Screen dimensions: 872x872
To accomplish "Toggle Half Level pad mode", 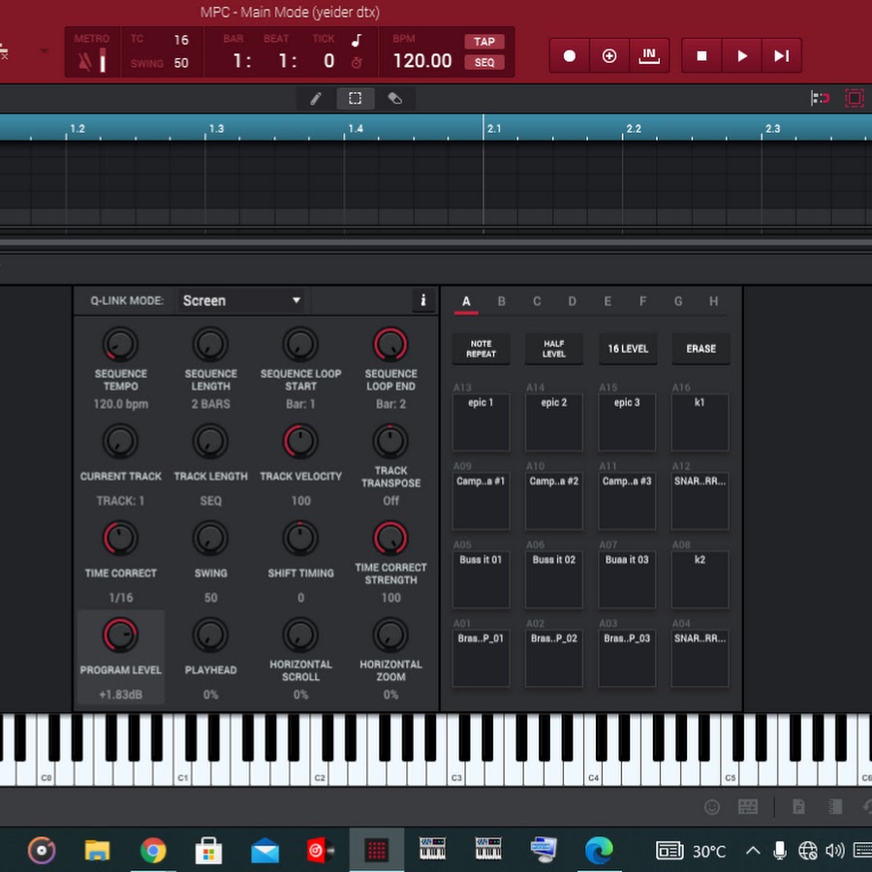I will tap(554, 349).
